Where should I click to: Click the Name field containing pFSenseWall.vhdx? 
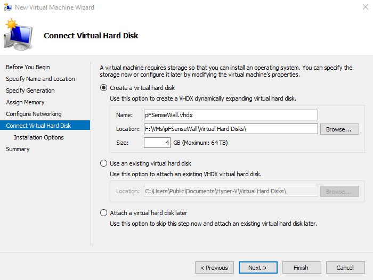tap(231, 115)
